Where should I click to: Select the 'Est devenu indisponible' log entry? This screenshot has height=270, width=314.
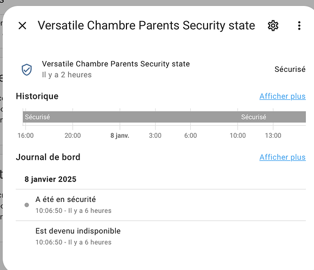(x=161, y=237)
